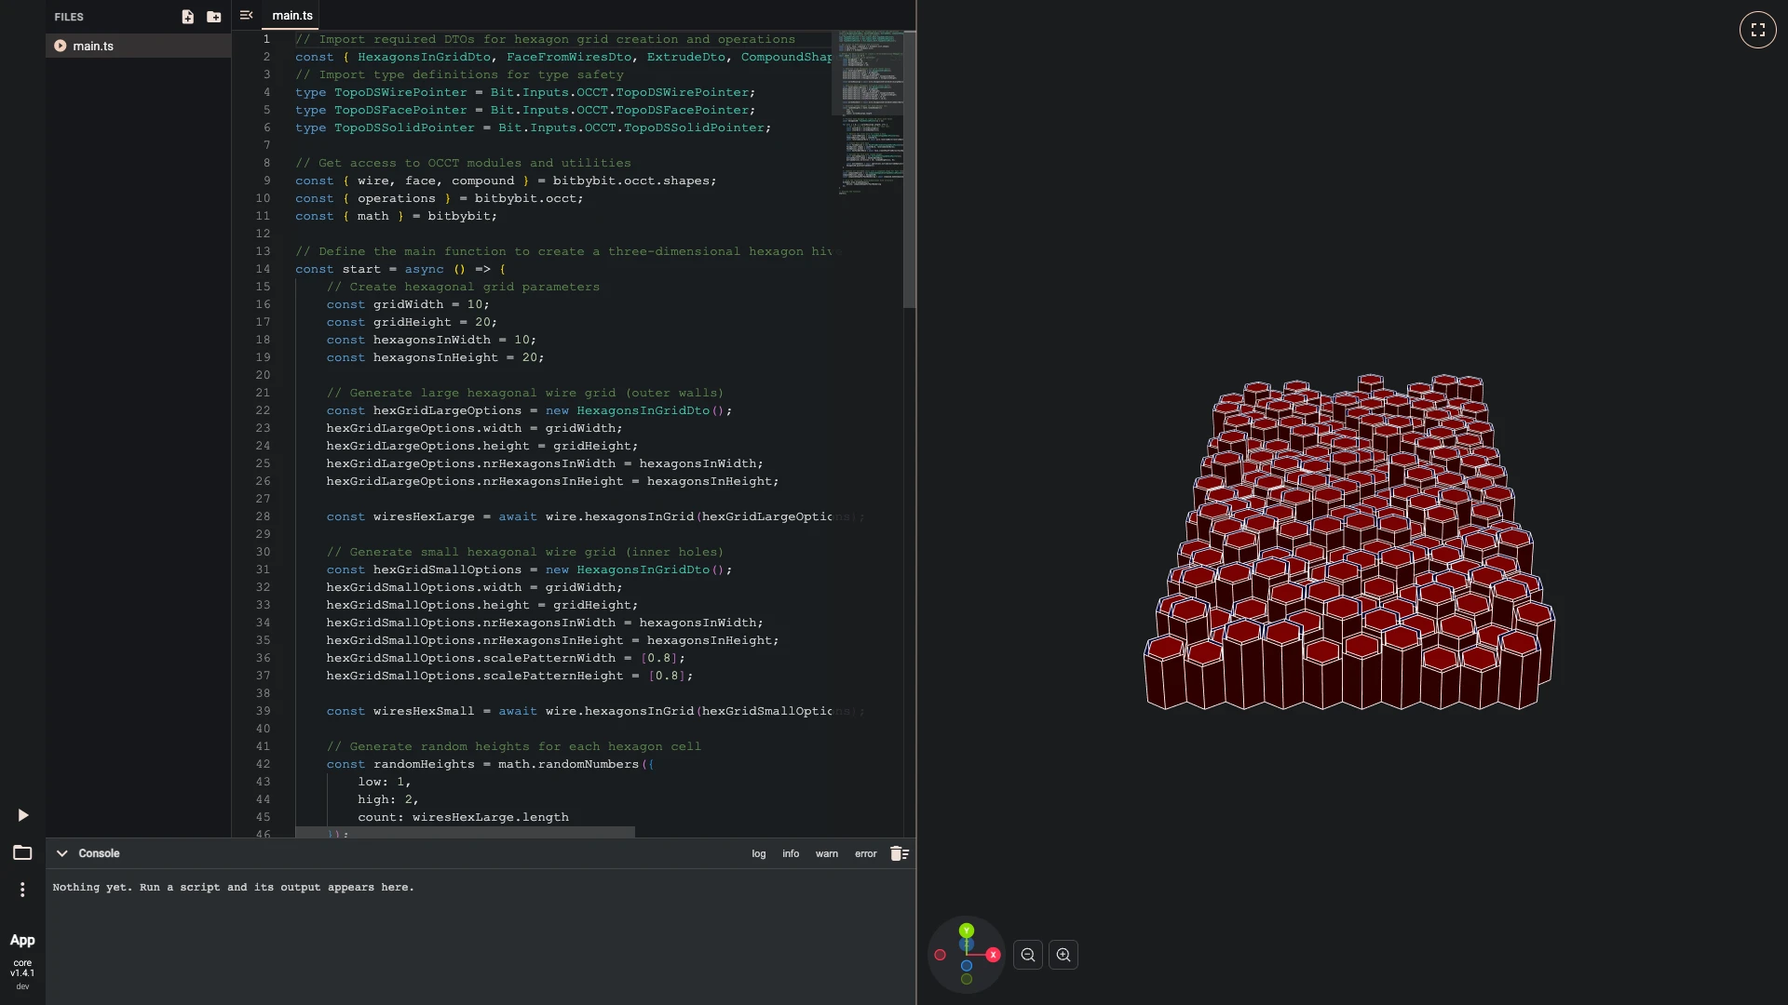Click the 'const { math } = bitbybit;' line
Screen dimensions: 1788x1005
[x=396, y=216]
